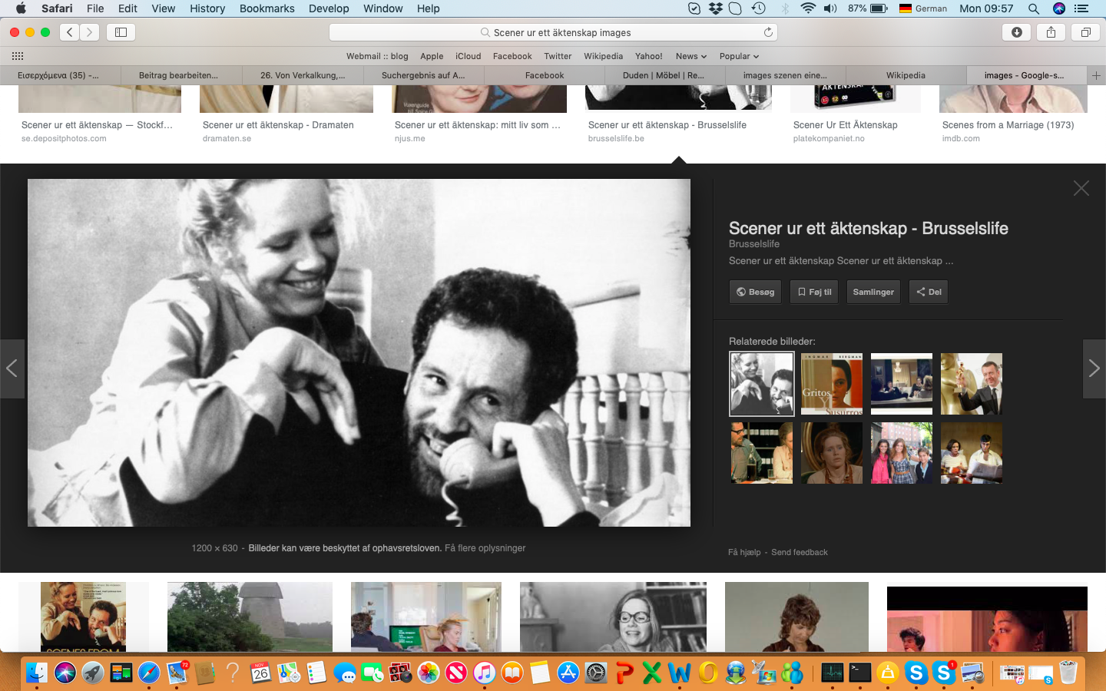The width and height of the screenshot is (1106, 691).
Task: Open the Wi-Fi status menu
Action: click(x=808, y=8)
